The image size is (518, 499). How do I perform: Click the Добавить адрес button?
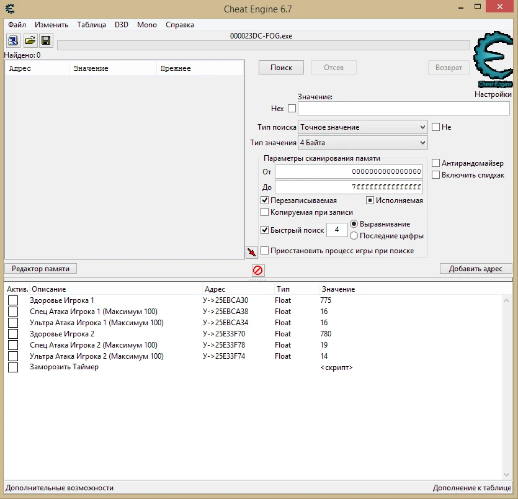pos(476,267)
